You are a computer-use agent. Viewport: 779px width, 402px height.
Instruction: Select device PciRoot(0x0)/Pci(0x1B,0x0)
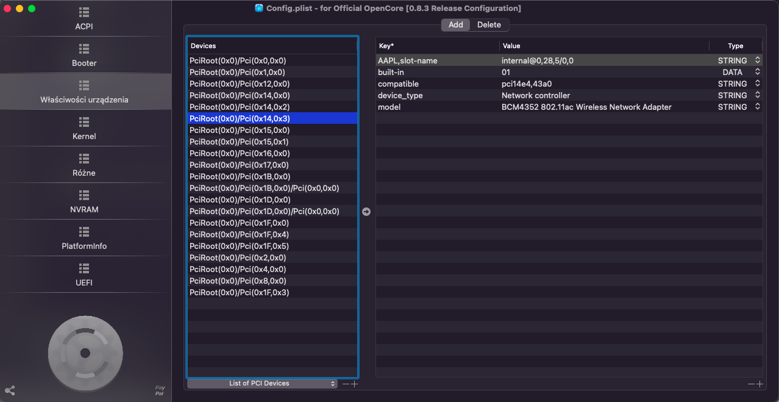pos(272,176)
